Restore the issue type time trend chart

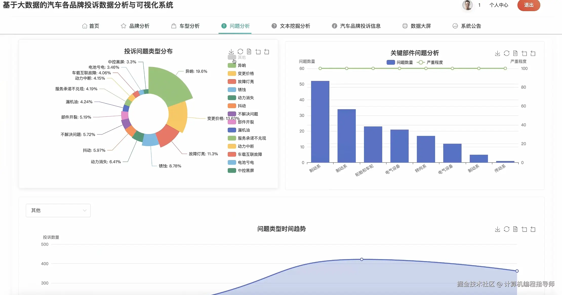tap(507, 229)
